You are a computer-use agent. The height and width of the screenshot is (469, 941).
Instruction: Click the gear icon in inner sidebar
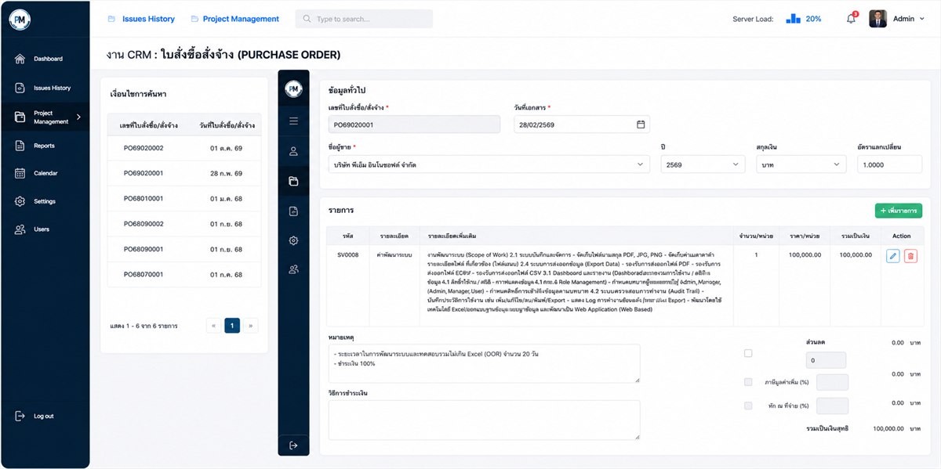click(x=293, y=240)
